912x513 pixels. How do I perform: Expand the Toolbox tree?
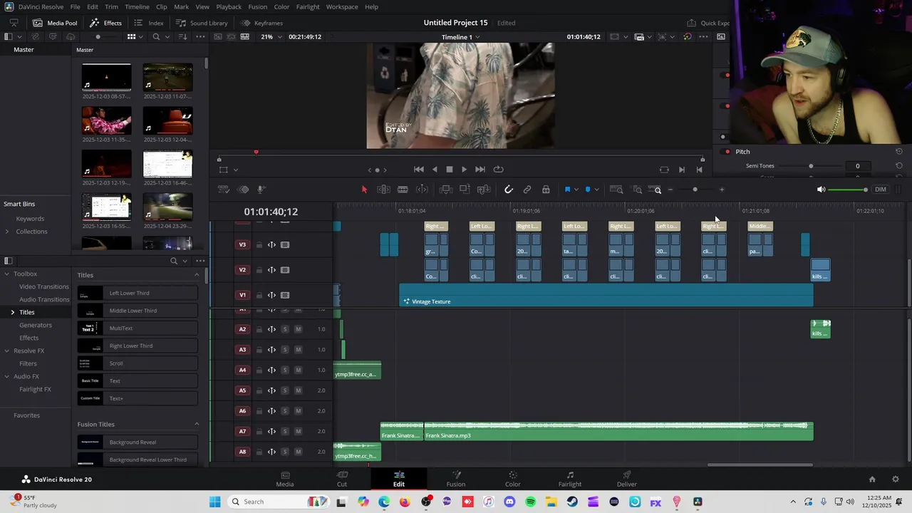[x=7, y=274]
